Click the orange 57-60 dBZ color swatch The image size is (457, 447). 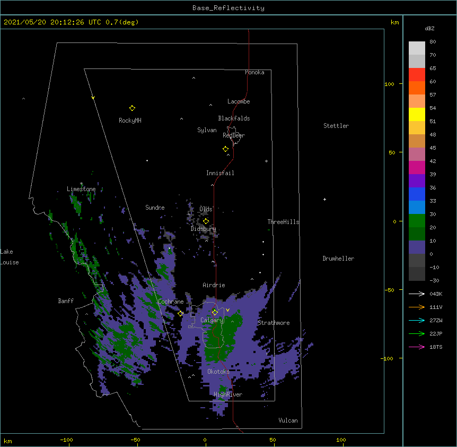tap(417, 88)
